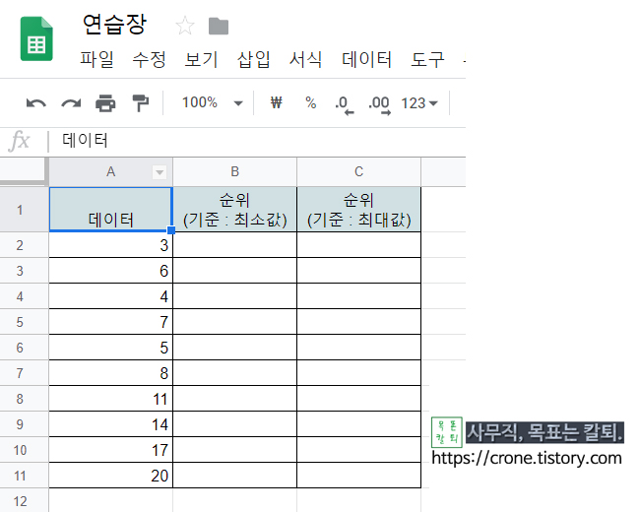The image size is (640, 512).
Task: Select row 8 header
Action: [x=24, y=399]
